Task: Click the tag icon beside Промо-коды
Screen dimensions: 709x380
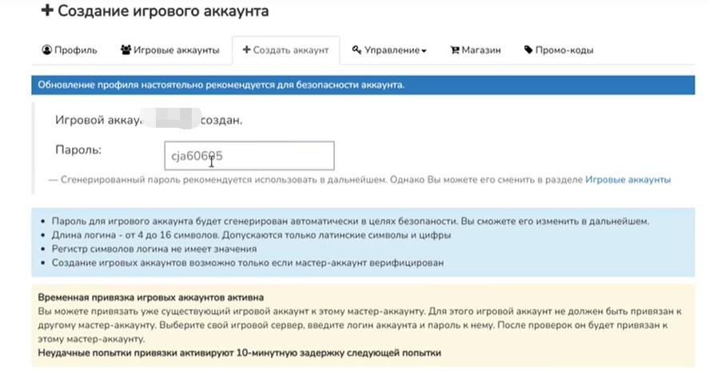Action: point(528,49)
